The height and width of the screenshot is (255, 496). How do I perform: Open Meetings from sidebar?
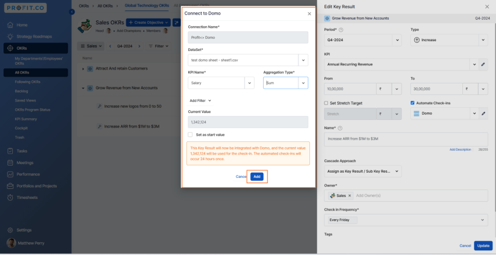point(20,163)
